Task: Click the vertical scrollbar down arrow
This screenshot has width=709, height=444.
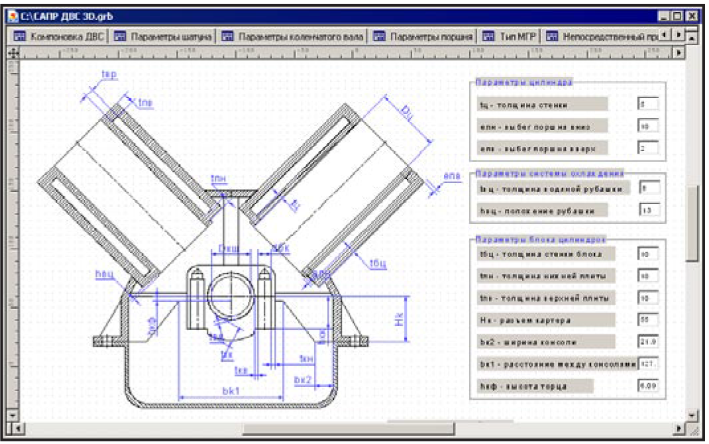Action: click(692, 416)
